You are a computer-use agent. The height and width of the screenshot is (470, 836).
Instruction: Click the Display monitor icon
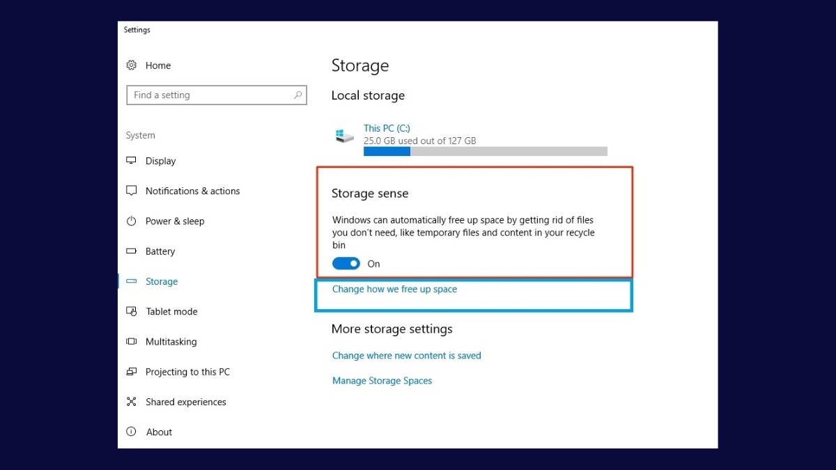pyautogui.click(x=131, y=160)
